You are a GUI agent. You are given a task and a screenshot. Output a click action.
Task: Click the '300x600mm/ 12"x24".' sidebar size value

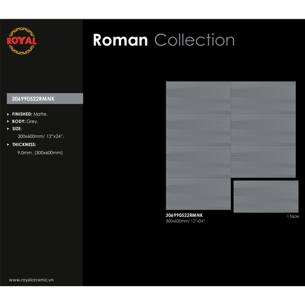(x=41, y=136)
